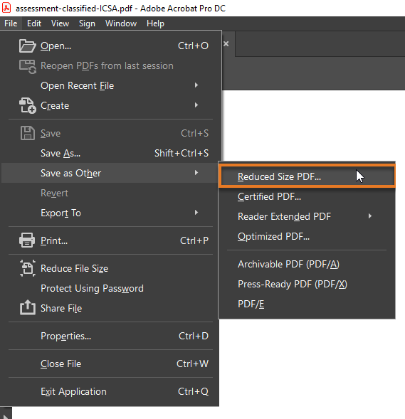
Task: Click the Share File upload icon
Action: (28, 307)
